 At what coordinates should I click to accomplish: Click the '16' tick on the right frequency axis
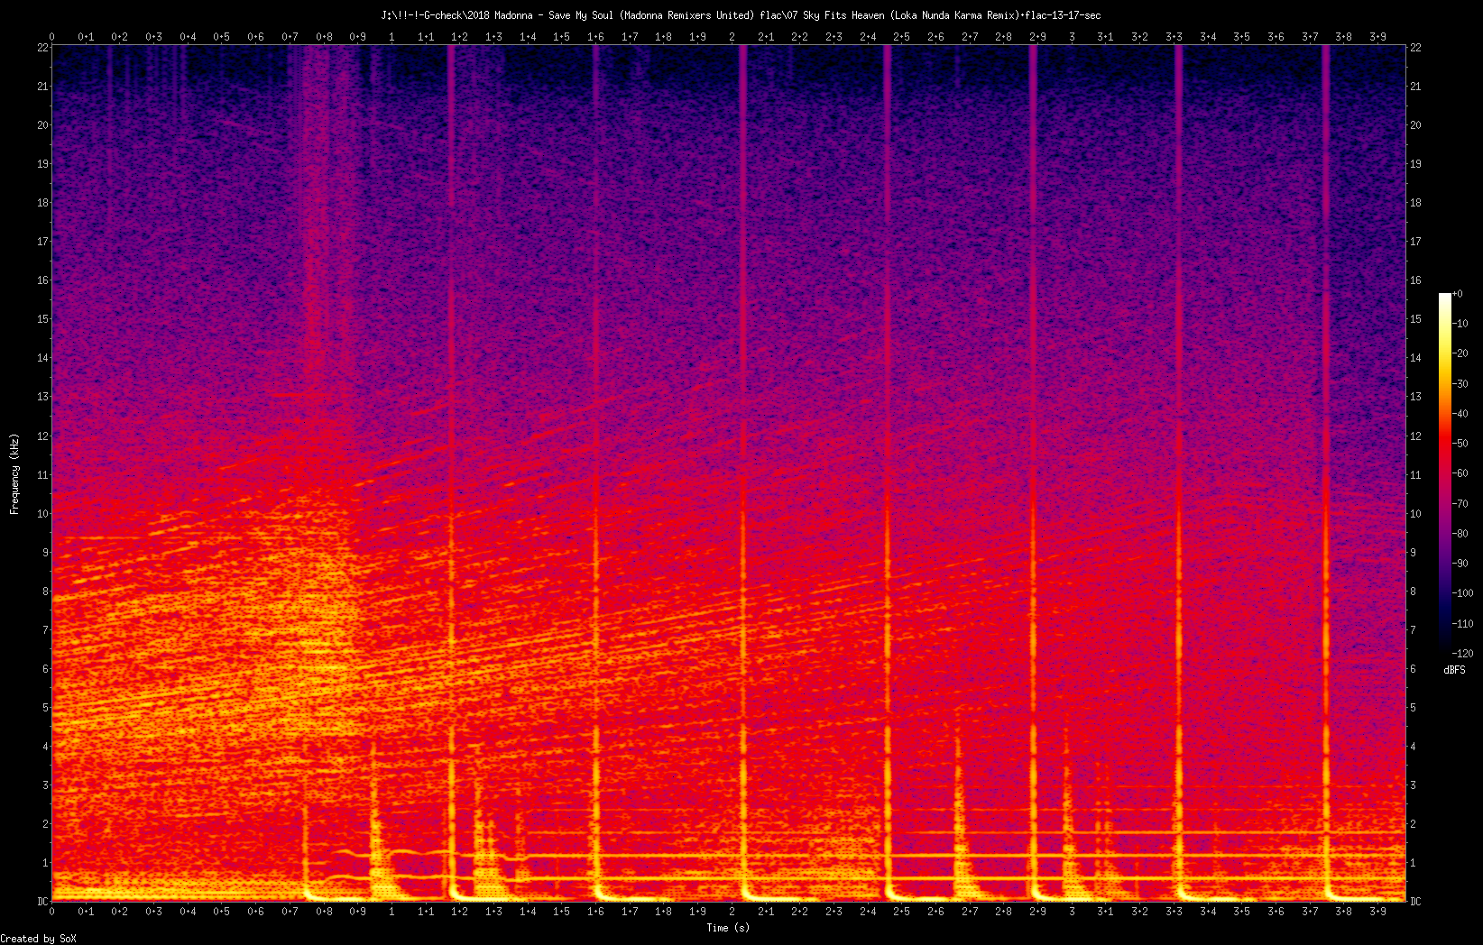click(1415, 280)
